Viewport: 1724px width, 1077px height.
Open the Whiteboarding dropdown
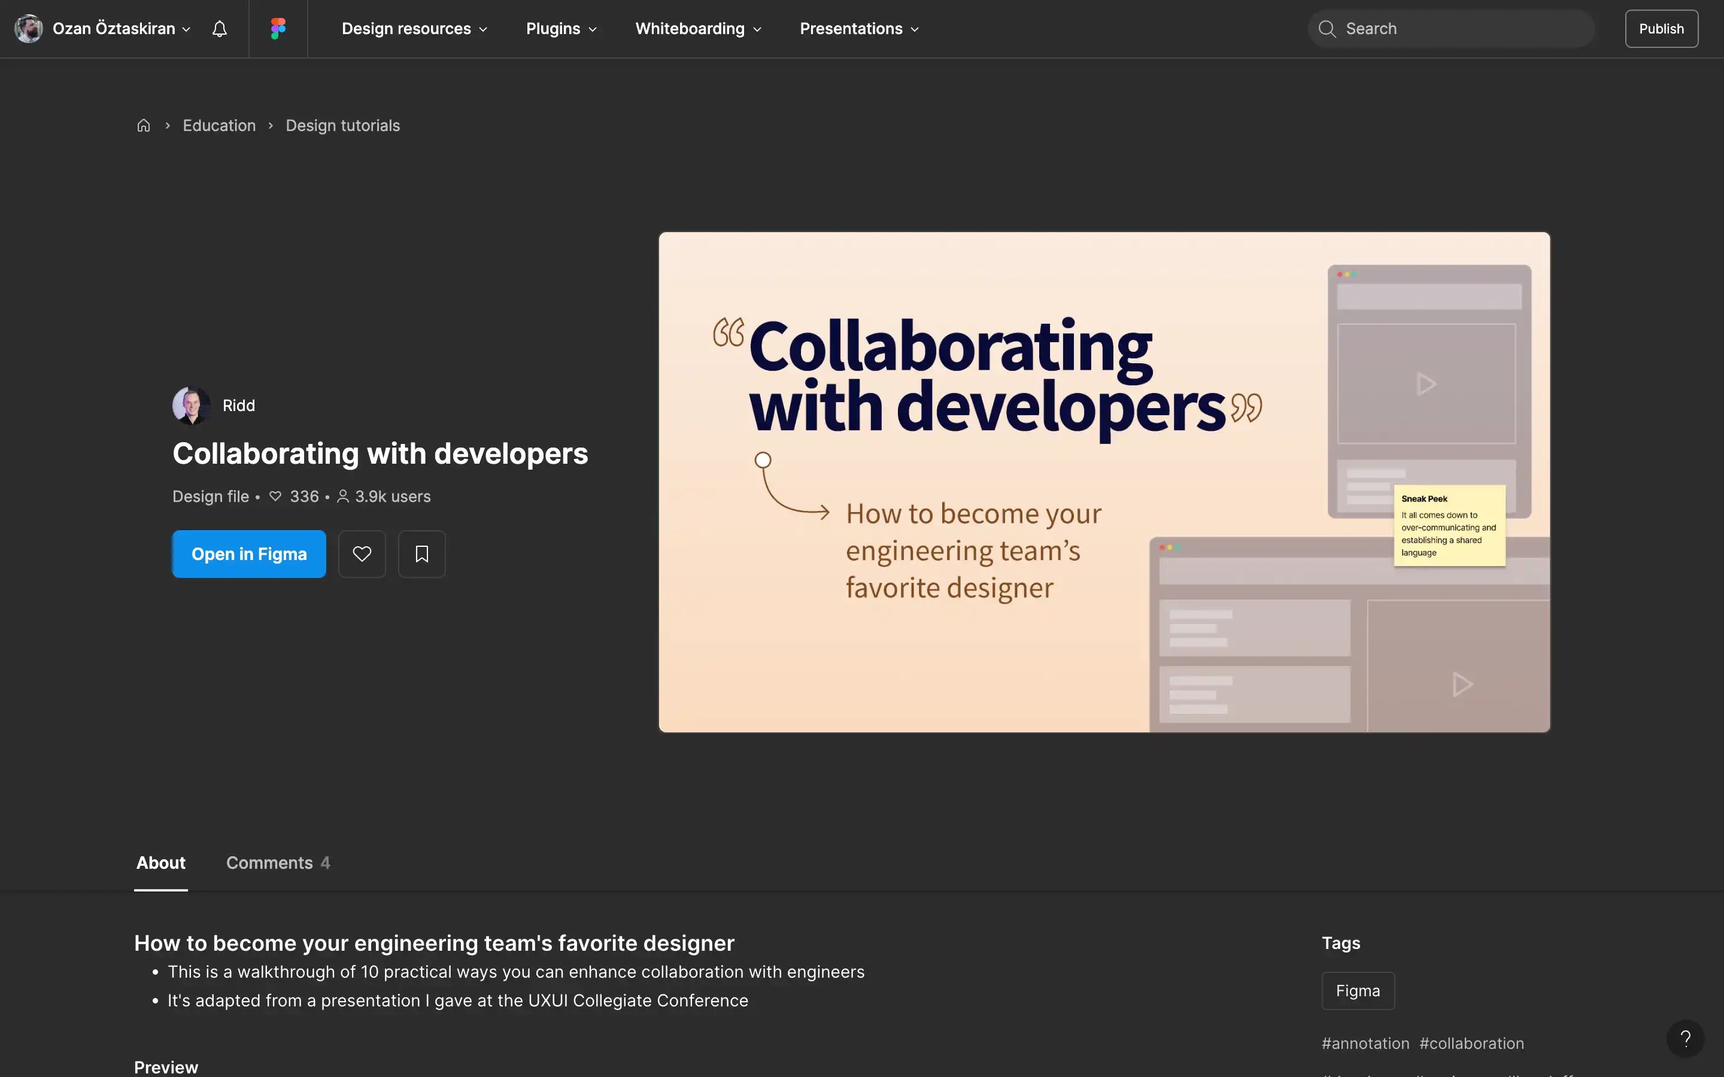pos(696,29)
